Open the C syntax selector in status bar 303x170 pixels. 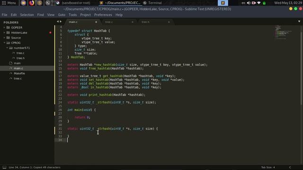(290, 167)
